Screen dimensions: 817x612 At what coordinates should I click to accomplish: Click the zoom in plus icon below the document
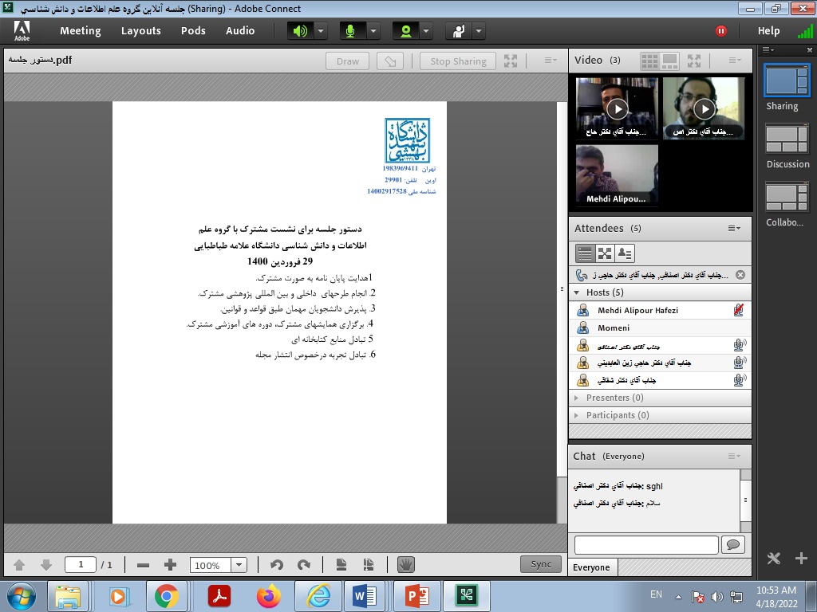click(170, 564)
